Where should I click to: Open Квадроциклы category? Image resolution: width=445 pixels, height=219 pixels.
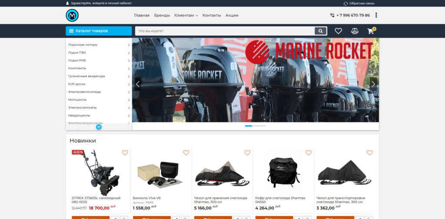pyautogui.click(x=79, y=115)
